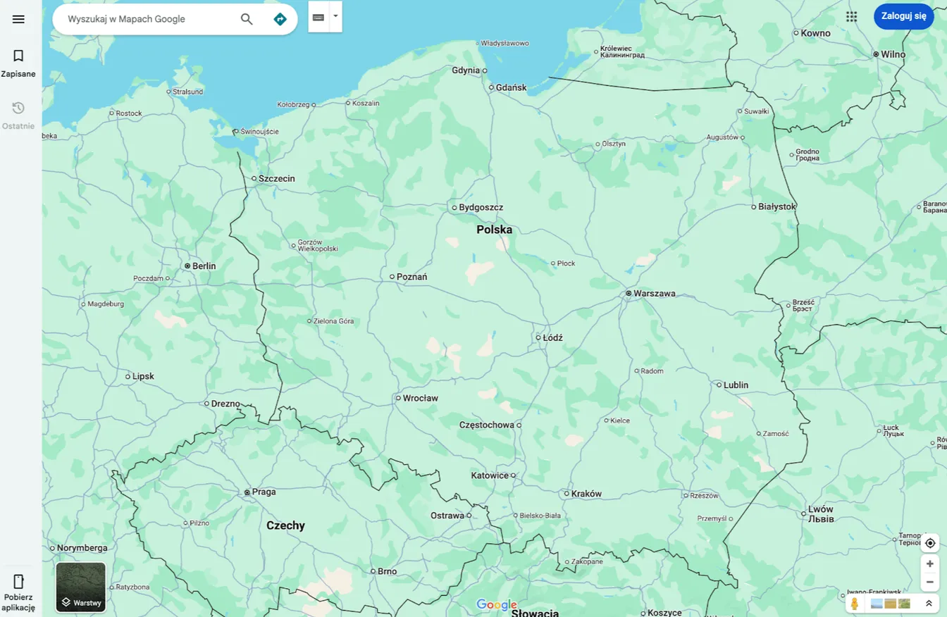947x617 pixels.
Task: Click the Olsztyn city label
Action: pos(614,144)
